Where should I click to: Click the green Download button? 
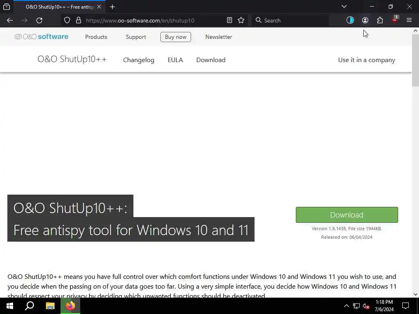[x=347, y=215]
